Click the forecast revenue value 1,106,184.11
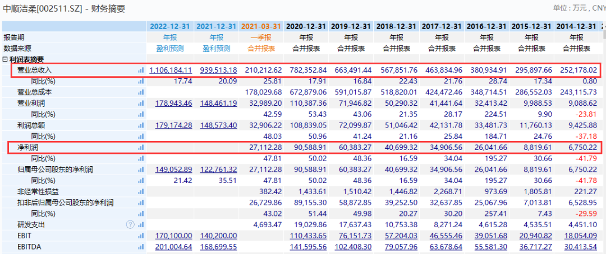The image size is (606, 254). 171,70
